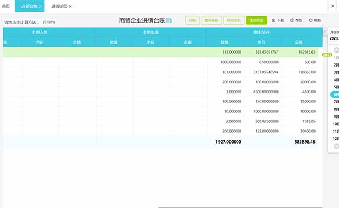339x208 pixels.
Task: Collapse the month side panel with small arrow
Action: pos(324,32)
